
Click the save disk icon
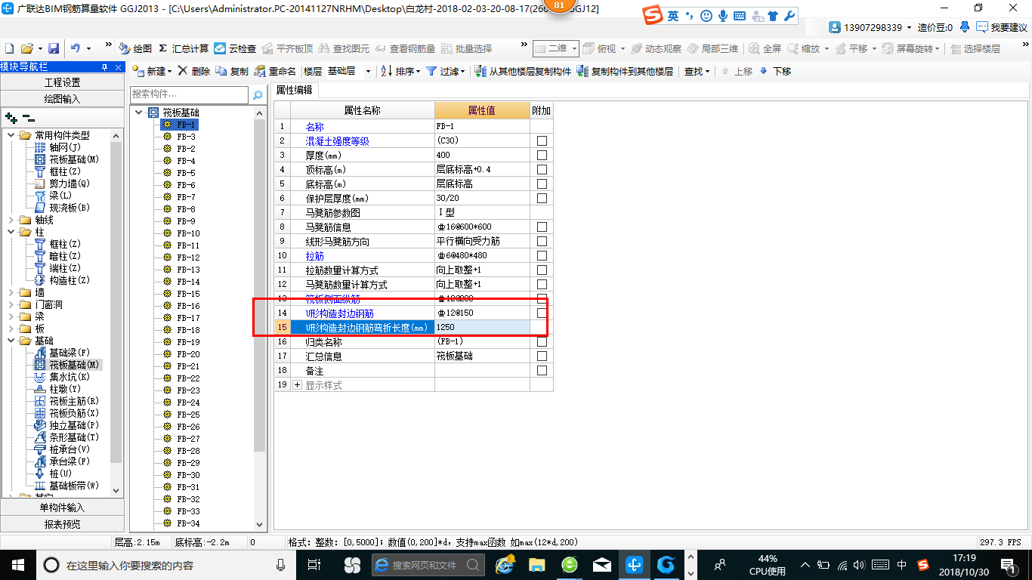coord(53,48)
